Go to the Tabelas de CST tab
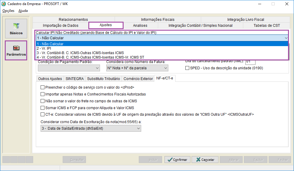Image resolution: width=294 pixels, height=171 pixels. (x=267, y=26)
